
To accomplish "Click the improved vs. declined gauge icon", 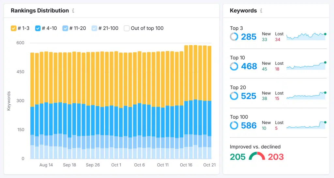I will point(257,157).
